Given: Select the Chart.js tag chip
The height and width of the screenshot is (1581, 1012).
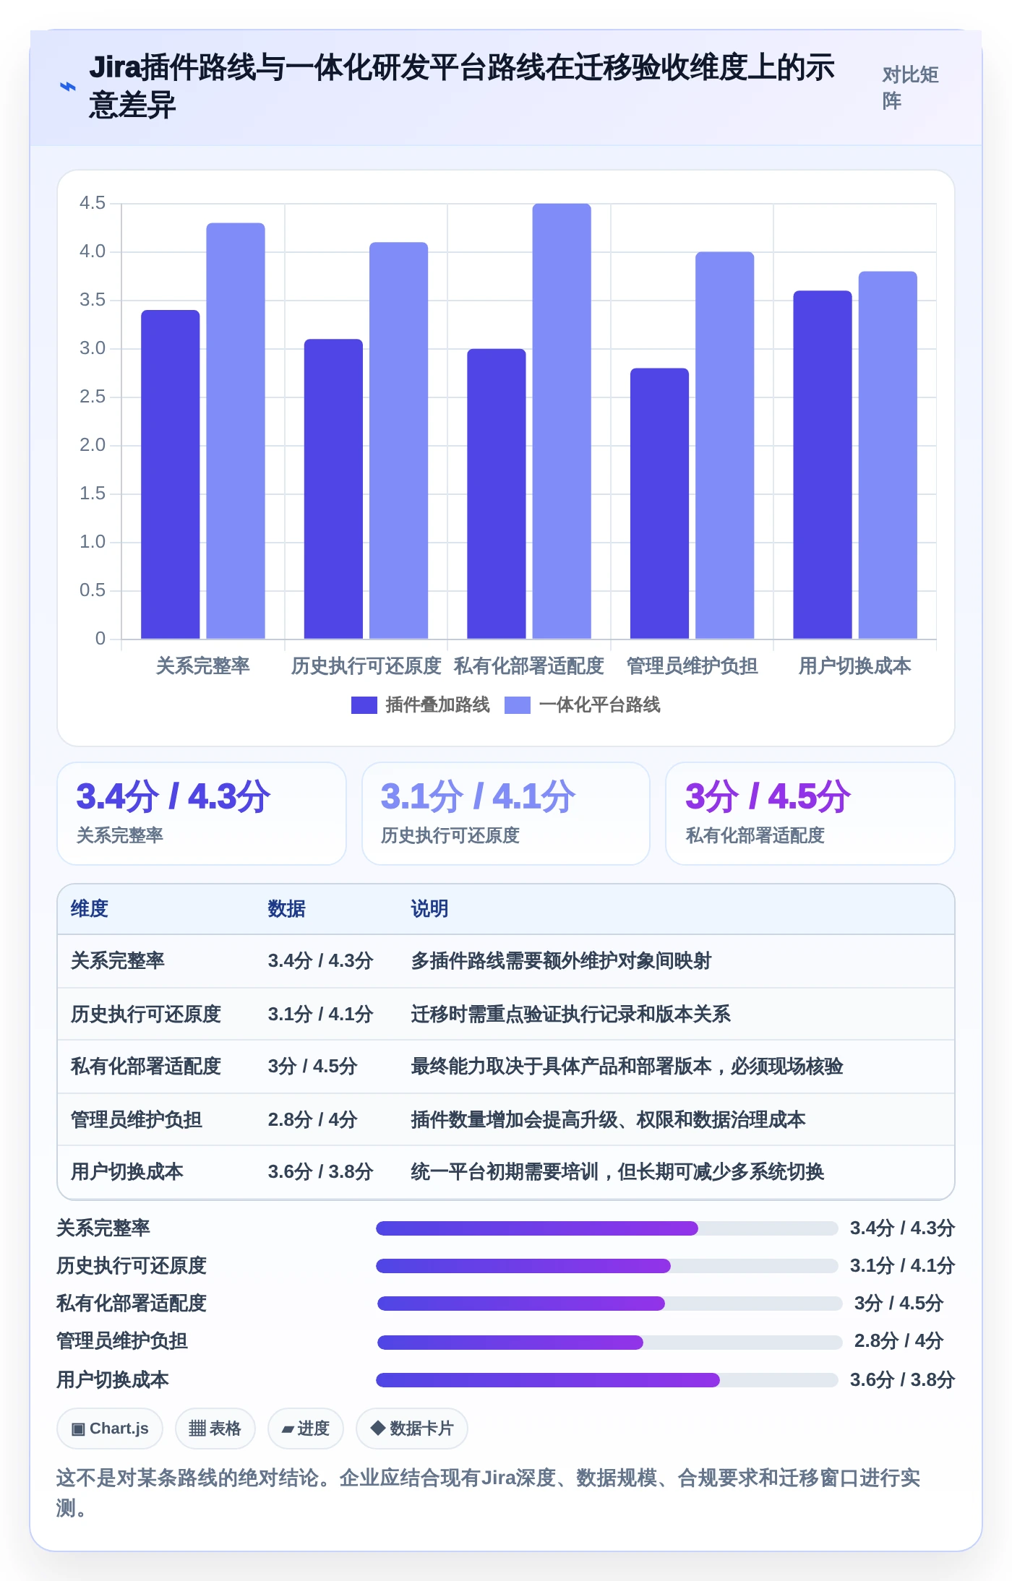Looking at the screenshot, I should pos(110,1429).
